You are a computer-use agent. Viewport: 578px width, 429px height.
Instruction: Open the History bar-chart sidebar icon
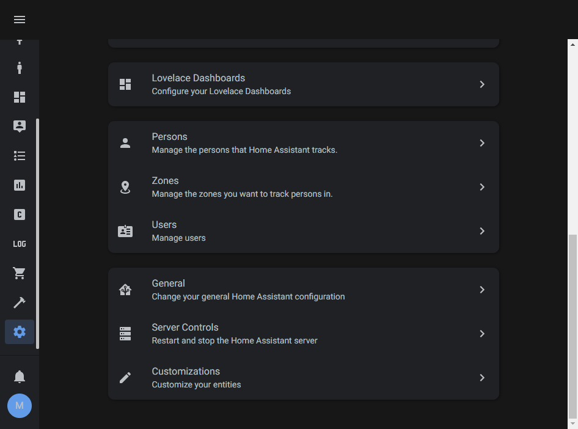pos(19,185)
